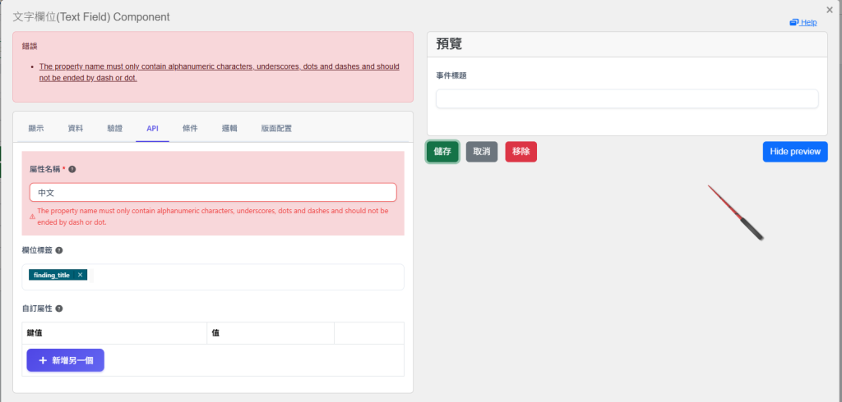Remove the finding_title tag via X
This screenshot has height=402, width=842.
[80, 275]
